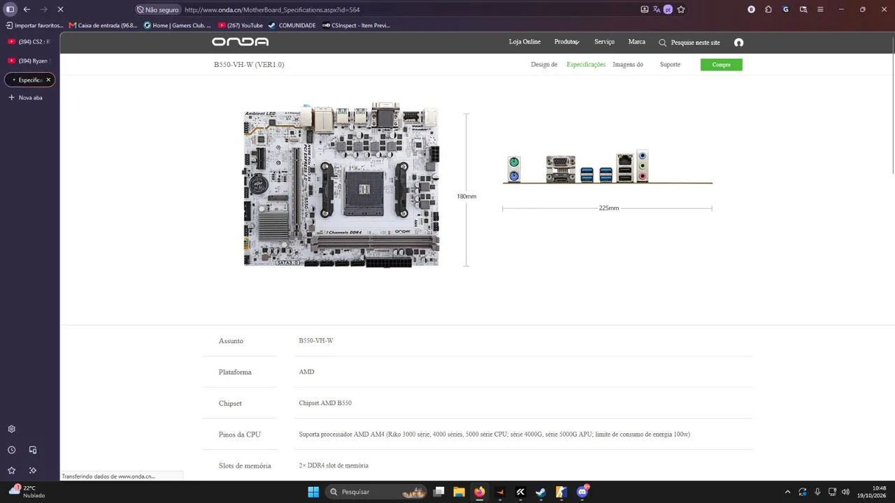
Task: Show hidden system tray icons chevron
Action: [x=787, y=492]
